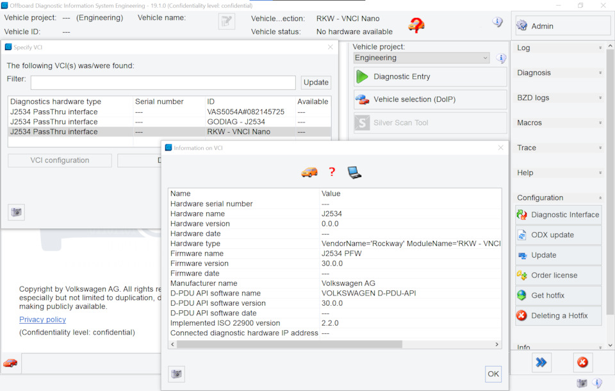The height and width of the screenshot is (391, 615).
Task: Open Diagnostic Interface configuration
Action: pyautogui.click(x=559, y=215)
